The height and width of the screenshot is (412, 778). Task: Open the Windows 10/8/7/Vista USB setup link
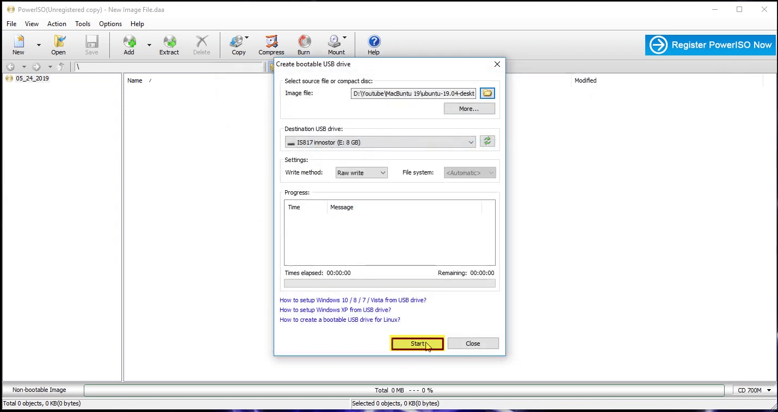pyautogui.click(x=353, y=300)
